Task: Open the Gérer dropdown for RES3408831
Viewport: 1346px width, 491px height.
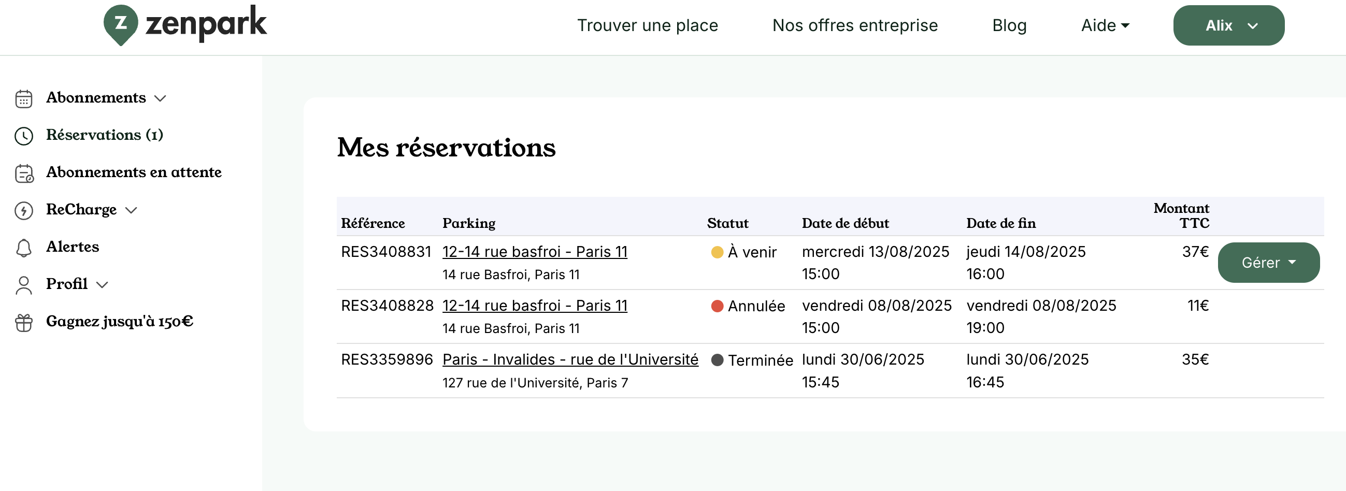Action: (1269, 263)
